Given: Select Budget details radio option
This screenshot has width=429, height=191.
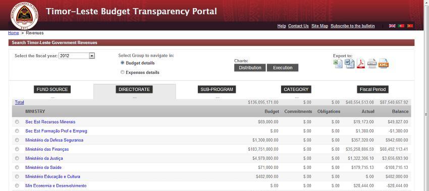Looking at the screenshot, I should click(x=122, y=63).
